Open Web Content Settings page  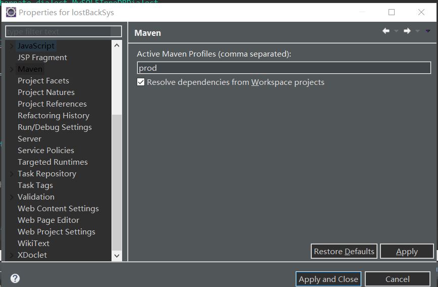(x=58, y=208)
